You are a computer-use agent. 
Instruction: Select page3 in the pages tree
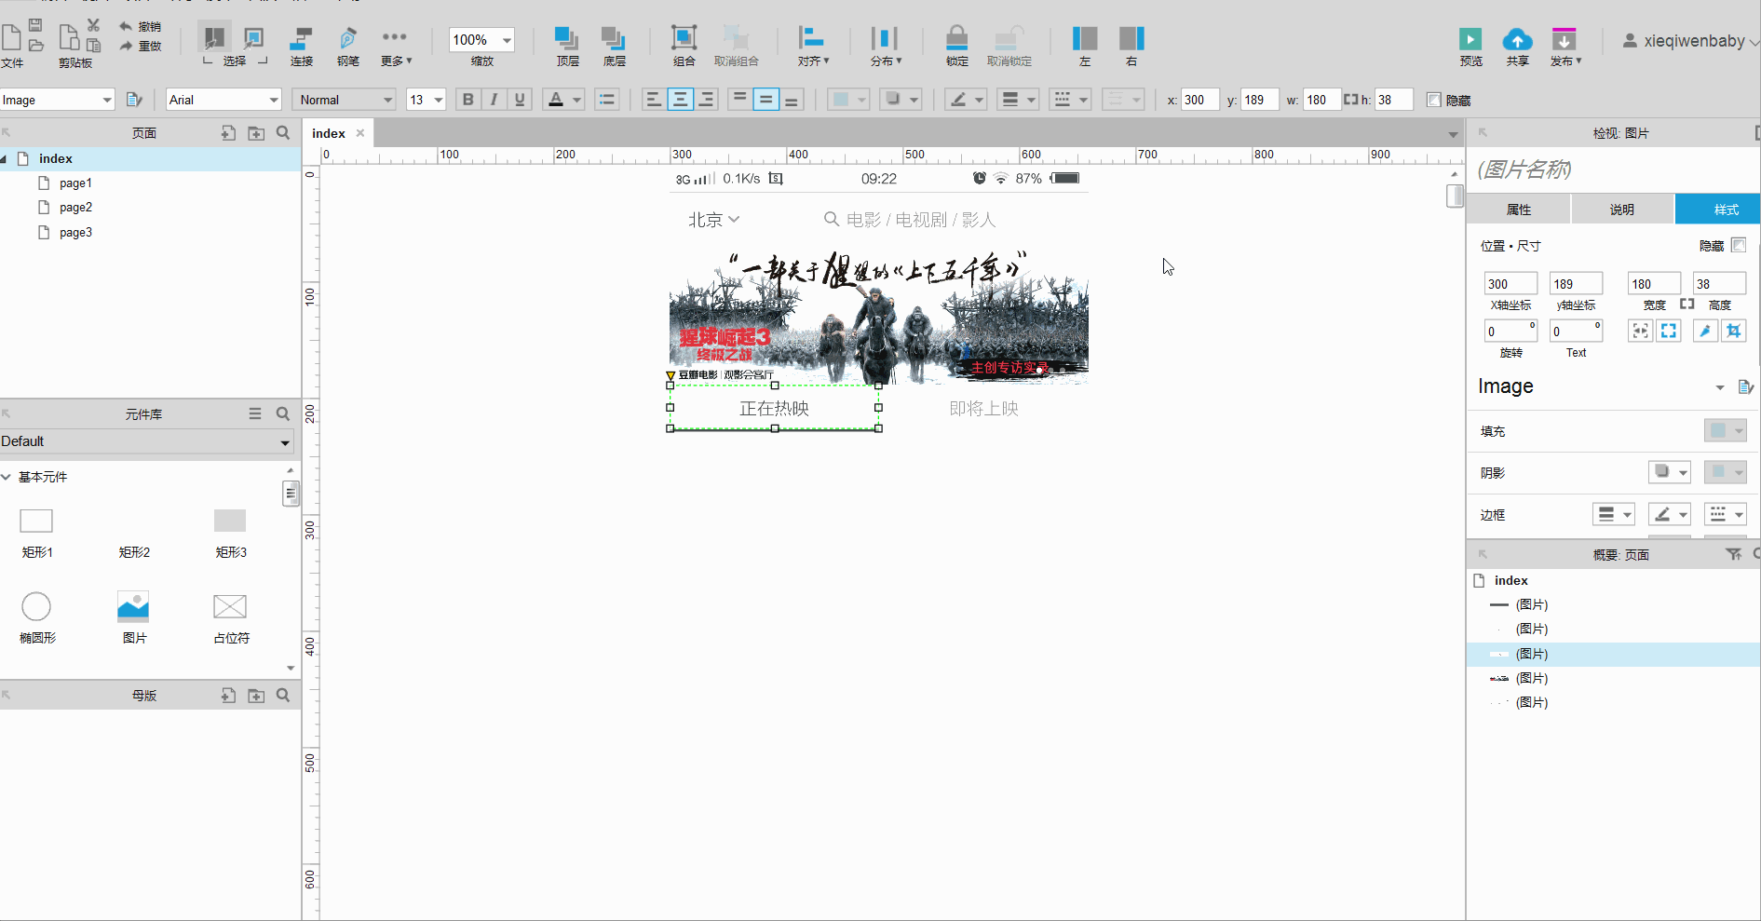[x=75, y=233]
